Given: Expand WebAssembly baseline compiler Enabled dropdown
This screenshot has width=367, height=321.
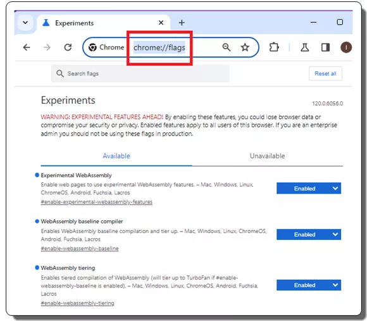Looking at the screenshot, I should 309,234.
